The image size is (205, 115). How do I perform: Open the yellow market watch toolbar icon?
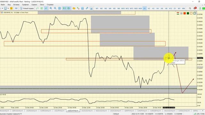(x=12, y=8)
